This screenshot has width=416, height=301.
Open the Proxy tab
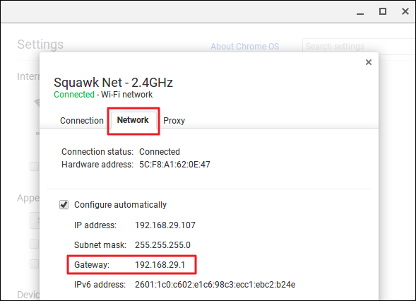[174, 121]
